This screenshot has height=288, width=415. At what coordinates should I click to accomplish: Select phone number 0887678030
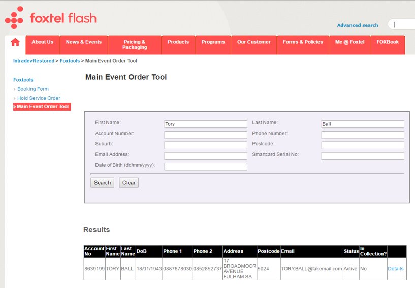[x=178, y=269]
